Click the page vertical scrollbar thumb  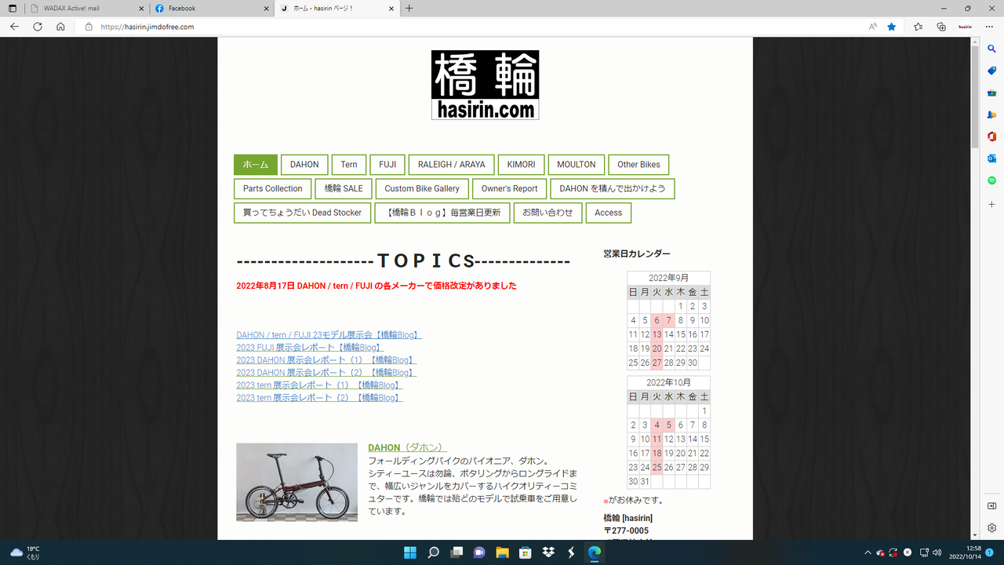(975, 97)
